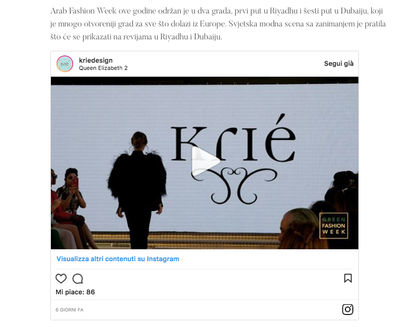Open Visualizza altri contenuti su Instagram
402x327 pixels.
pyautogui.click(x=118, y=259)
